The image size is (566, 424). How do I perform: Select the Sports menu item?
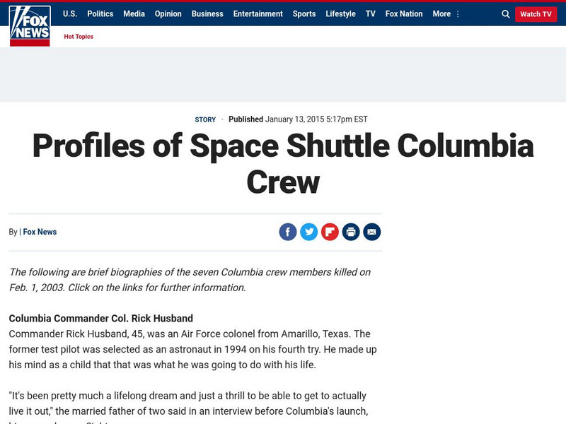coord(304,14)
